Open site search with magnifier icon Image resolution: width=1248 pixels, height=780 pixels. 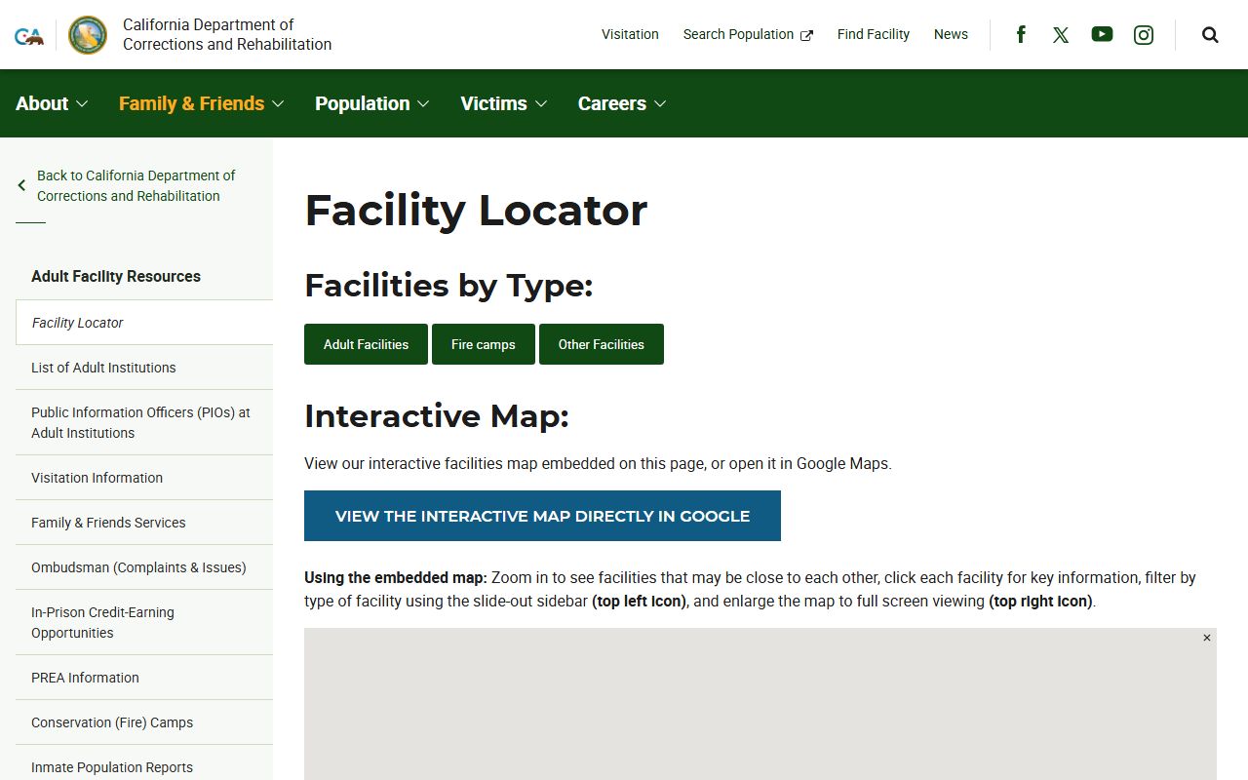[x=1210, y=35]
